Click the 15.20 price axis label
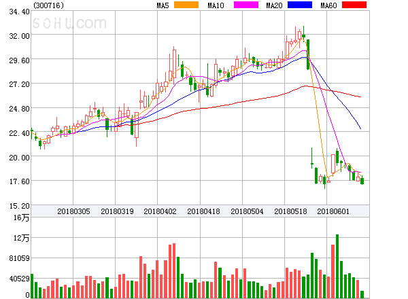Image resolution: width=408 pixels, height=299 pixels. click(19, 206)
